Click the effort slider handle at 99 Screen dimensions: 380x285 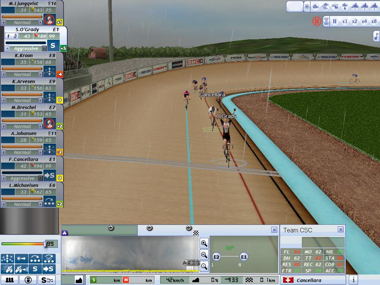46,244
